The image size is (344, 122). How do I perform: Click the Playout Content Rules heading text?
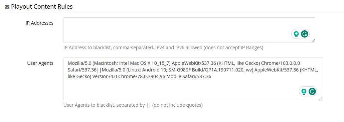pos(42,7)
